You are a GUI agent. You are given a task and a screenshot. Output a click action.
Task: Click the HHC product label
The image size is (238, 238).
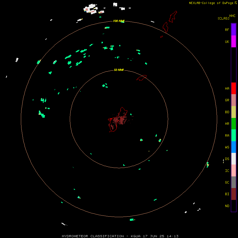(232, 16)
